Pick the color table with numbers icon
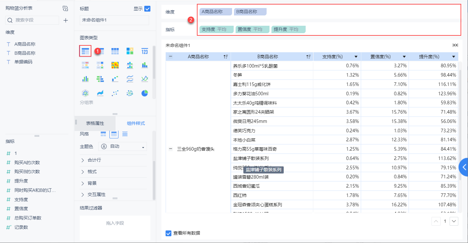This screenshot has width=468, height=243. [85, 65]
